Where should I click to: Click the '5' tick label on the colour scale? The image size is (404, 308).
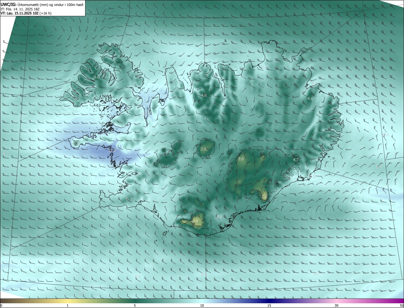[135, 306]
